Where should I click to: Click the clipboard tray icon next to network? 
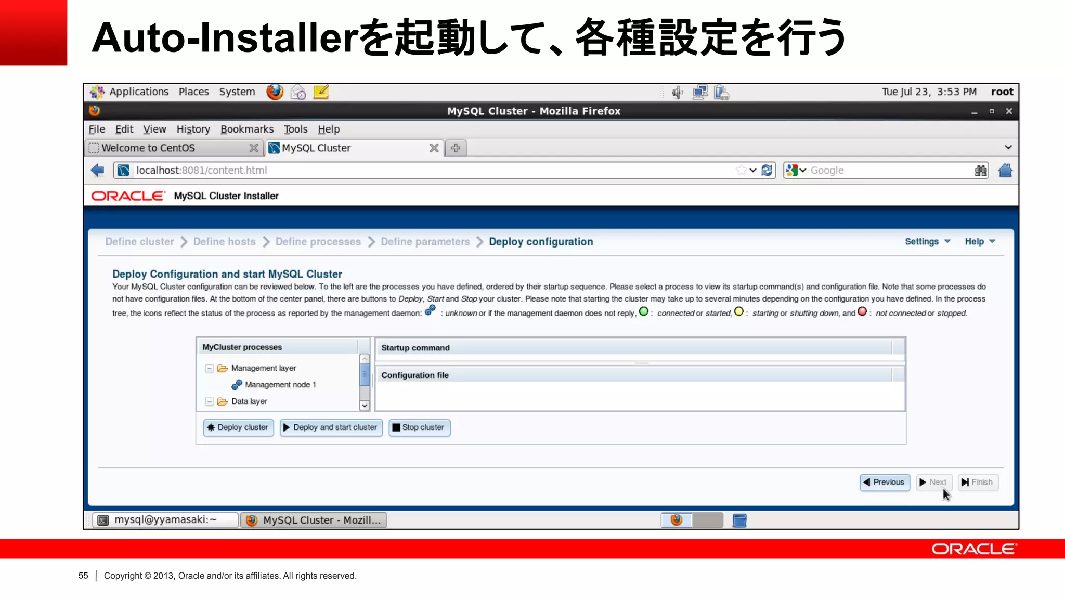(x=721, y=93)
